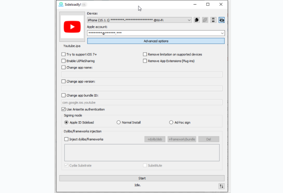
Task: Click the link pairing icon beside device
Action: click(x=205, y=20)
